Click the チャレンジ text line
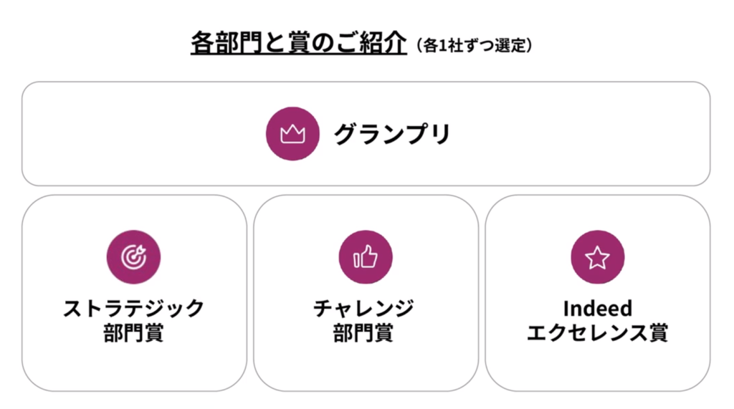734x409 pixels. [366, 309]
